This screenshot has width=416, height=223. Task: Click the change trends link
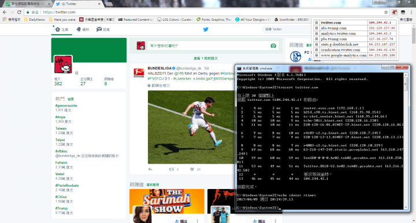(x=70, y=99)
